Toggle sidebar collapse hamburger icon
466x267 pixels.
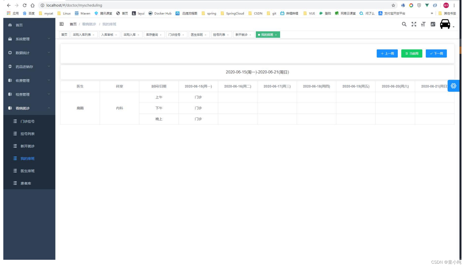[x=62, y=24]
